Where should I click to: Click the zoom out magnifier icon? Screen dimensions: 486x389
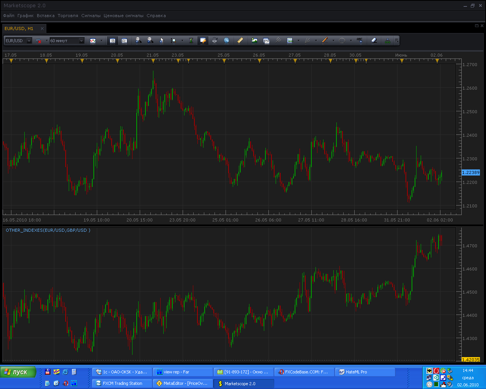[x=150, y=40]
